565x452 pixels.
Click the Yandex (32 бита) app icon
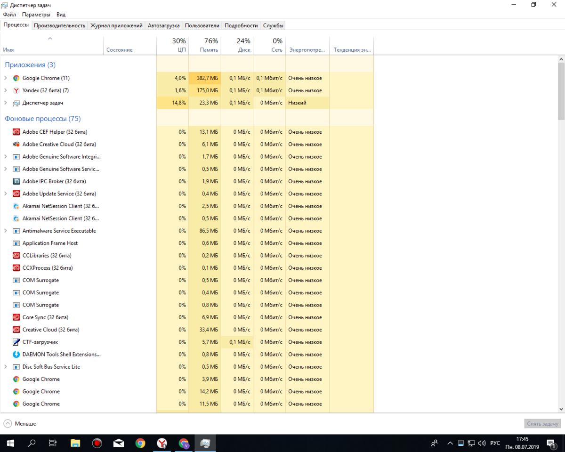pos(16,90)
